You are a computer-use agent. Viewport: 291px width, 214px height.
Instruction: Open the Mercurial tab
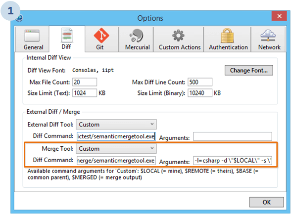coord(136,39)
